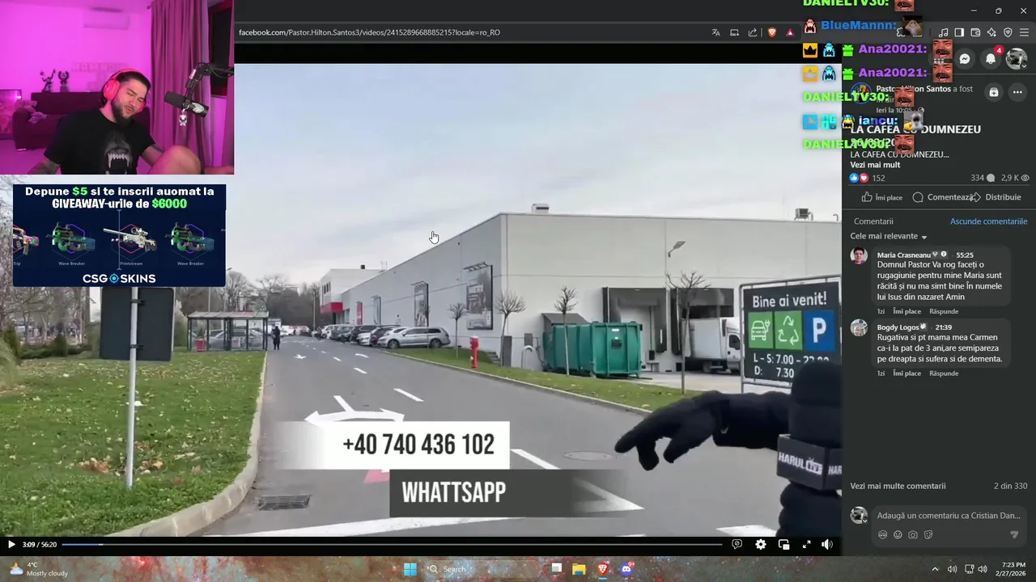Open Facebook account profile menu

pyautogui.click(x=1017, y=59)
